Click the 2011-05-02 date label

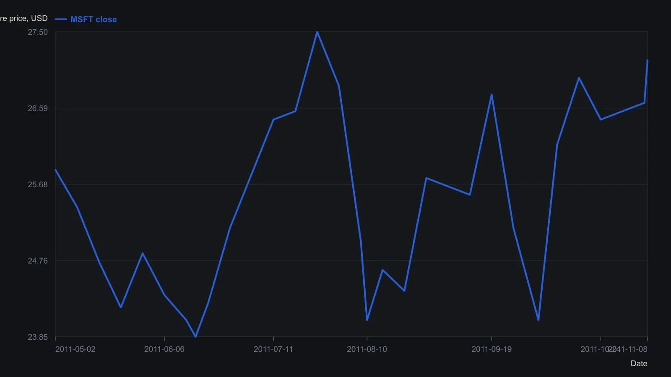tap(75, 349)
